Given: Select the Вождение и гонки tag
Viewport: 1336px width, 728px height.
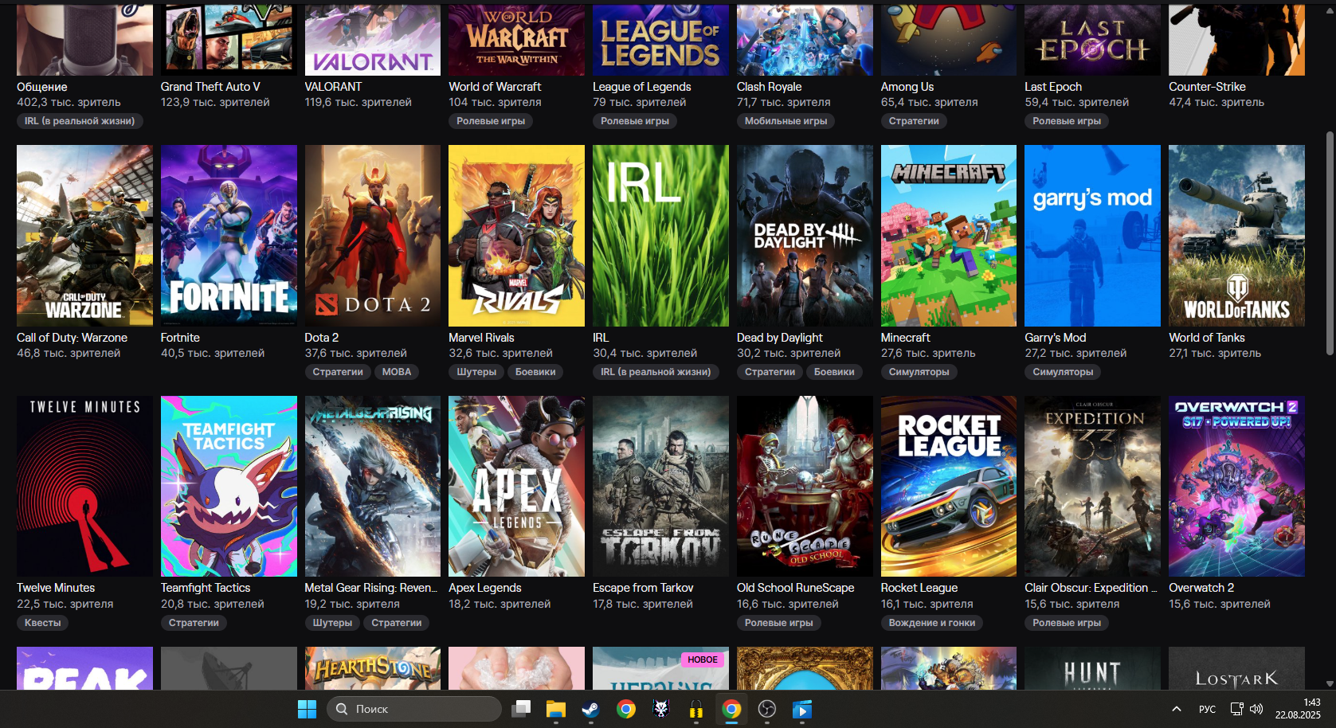Looking at the screenshot, I should pos(932,623).
